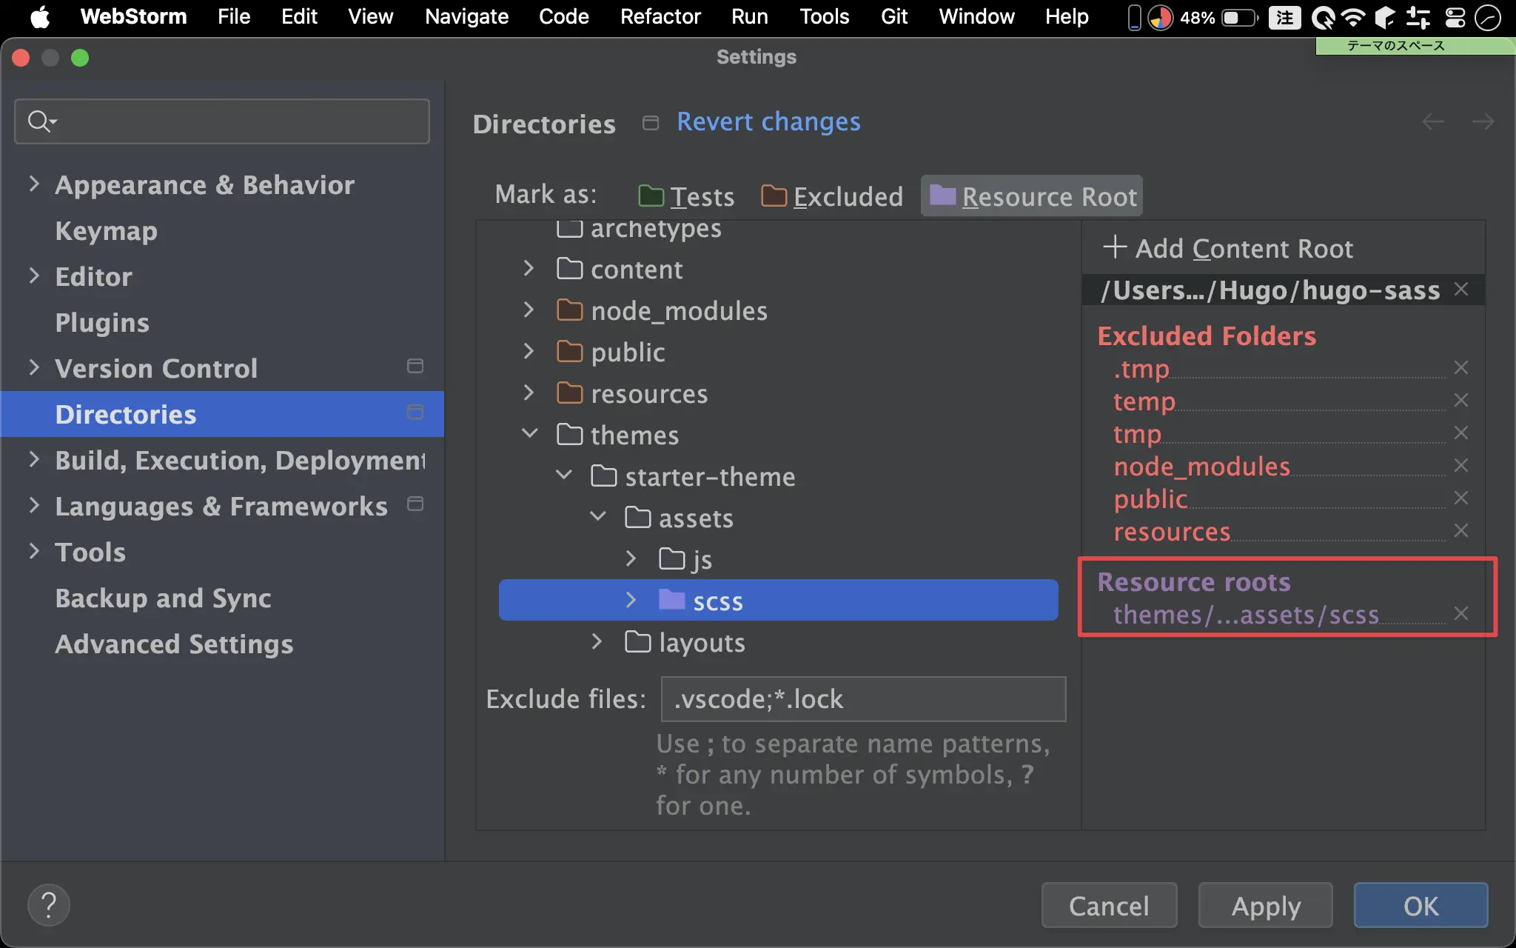Open the Refactor menu
This screenshot has width=1516, height=948.
(x=660, y=16)
